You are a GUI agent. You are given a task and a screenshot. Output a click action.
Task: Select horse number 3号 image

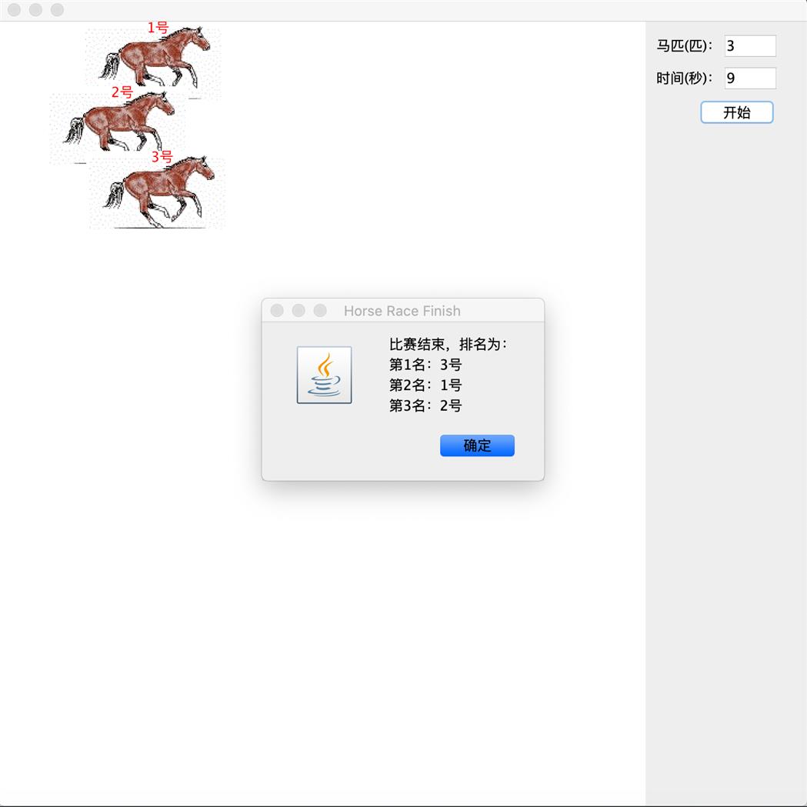click(x=158, y=192)
